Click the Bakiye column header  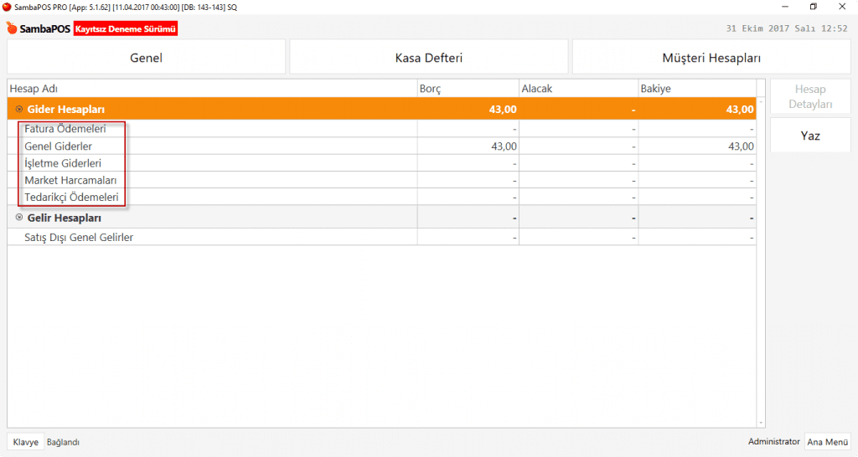tap(655, 88)
